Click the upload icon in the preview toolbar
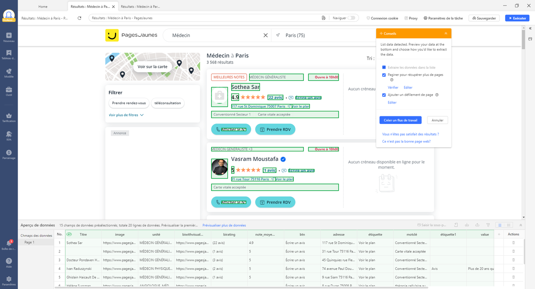 coord(477,225)
